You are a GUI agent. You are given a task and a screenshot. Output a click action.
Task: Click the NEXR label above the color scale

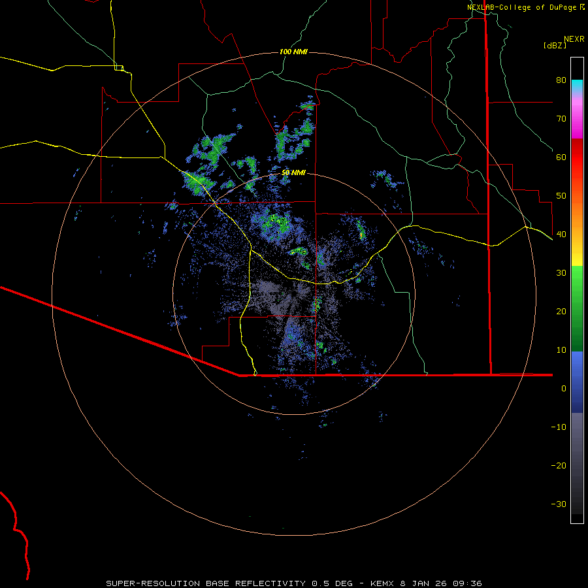click(574, 39)
